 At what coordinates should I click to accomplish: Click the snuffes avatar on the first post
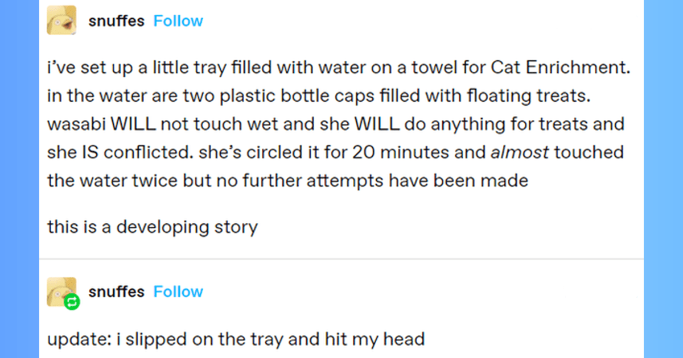coord(62,20)
